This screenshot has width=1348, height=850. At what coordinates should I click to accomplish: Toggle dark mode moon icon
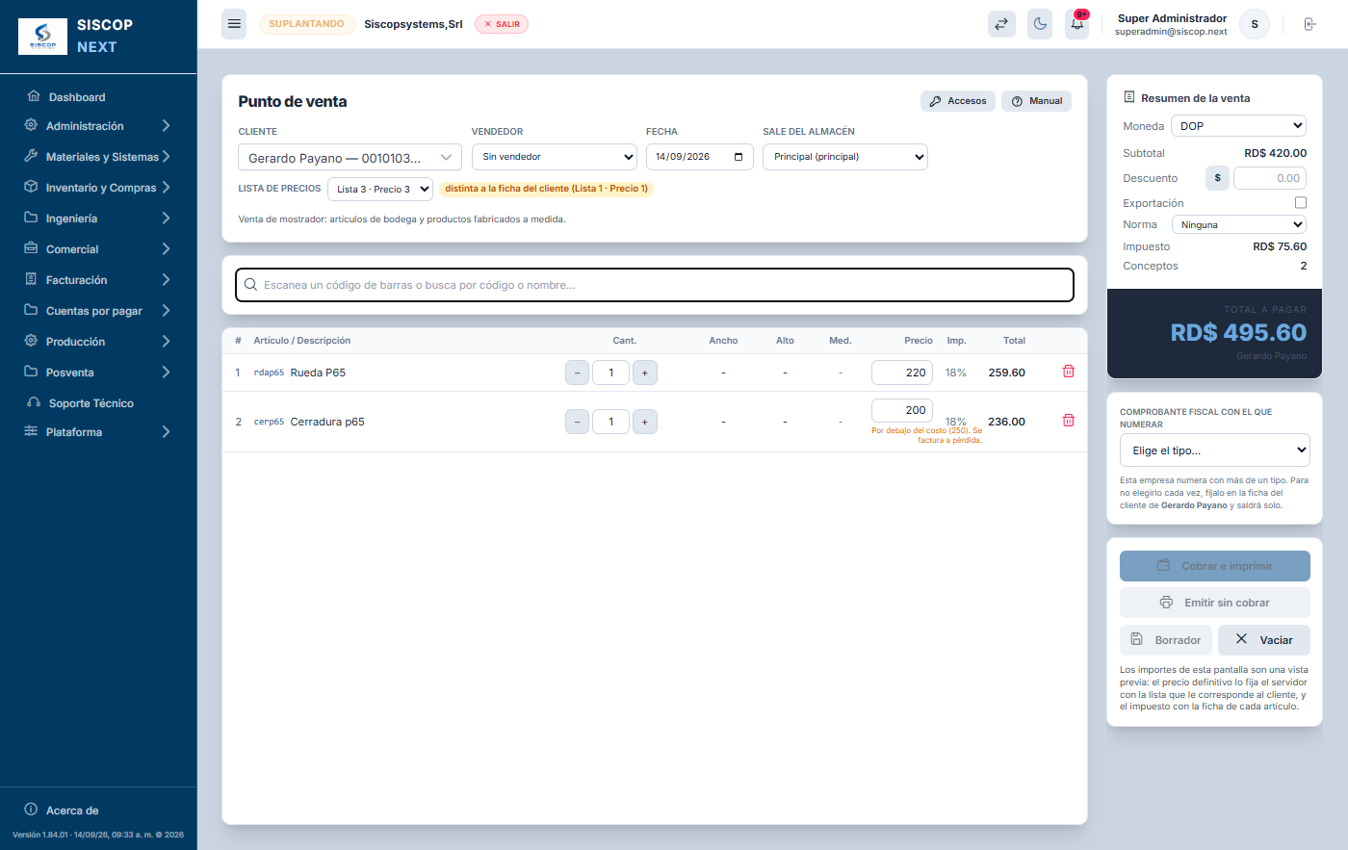pyautogui.click(x=1040, y=24)
